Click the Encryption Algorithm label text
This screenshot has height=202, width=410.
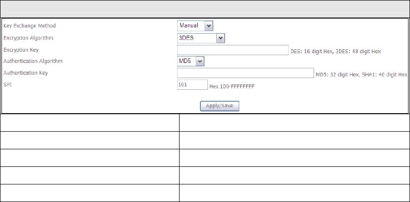(x=28, y=38)
